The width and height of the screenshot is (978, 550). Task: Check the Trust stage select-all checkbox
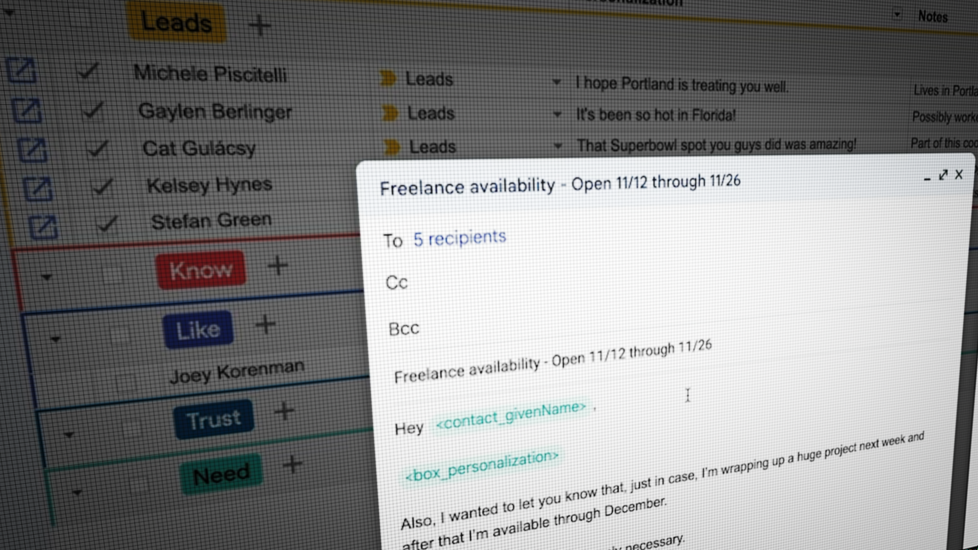132,429
